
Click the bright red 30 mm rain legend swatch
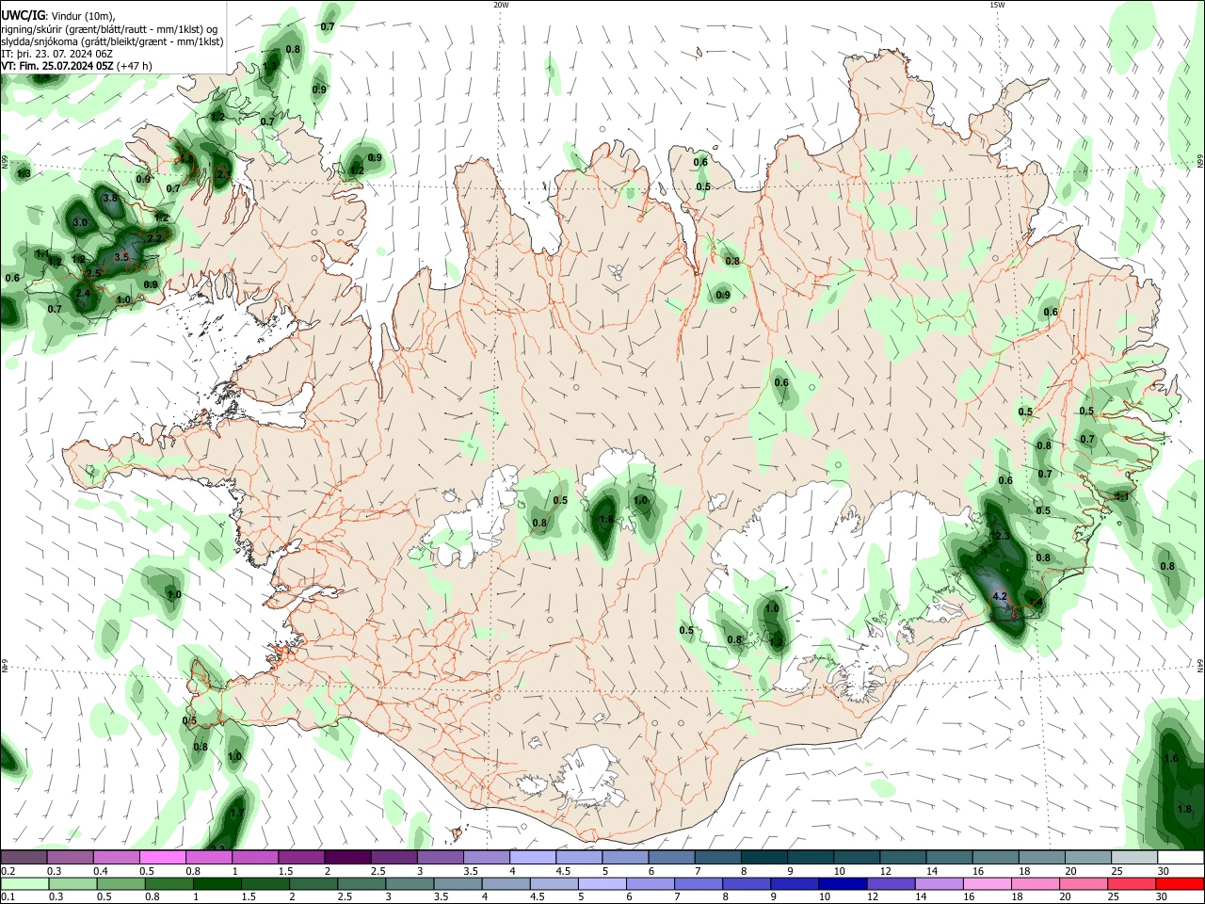coord(1180,884)
